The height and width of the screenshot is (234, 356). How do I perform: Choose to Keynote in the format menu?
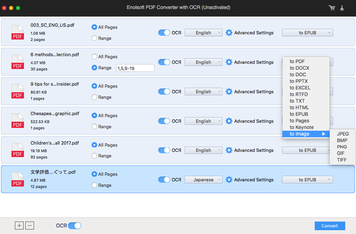[306, 127]
